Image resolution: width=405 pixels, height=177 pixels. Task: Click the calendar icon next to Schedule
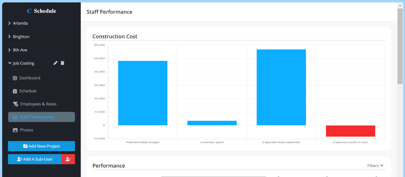[15, 91]
